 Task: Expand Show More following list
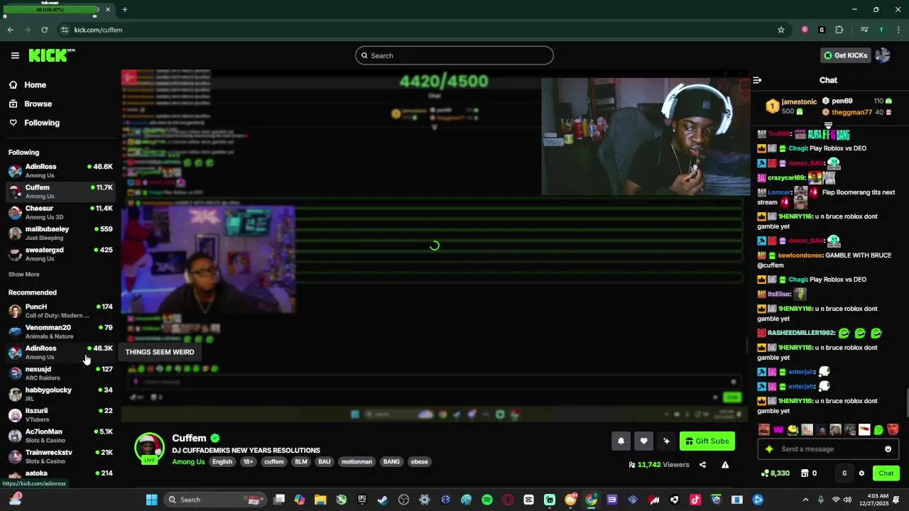point(24,274)
